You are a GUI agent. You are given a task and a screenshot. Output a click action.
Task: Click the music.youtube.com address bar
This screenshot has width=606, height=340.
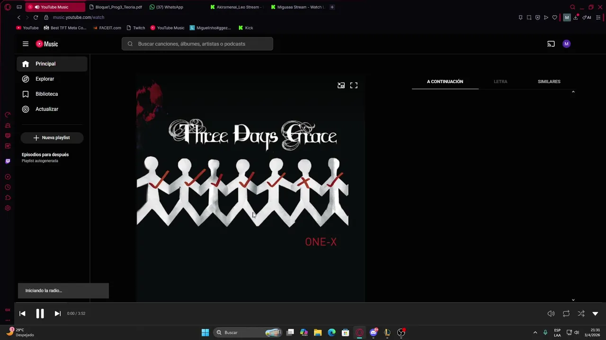tap(79, 17)
